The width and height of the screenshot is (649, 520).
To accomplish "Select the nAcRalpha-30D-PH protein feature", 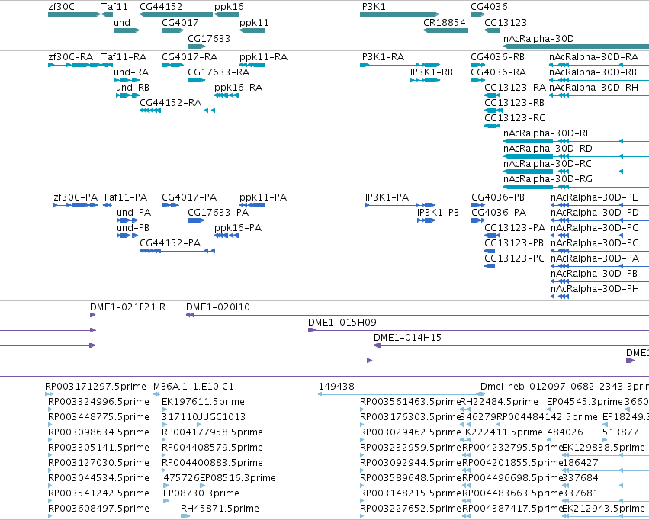I will point(599,296).
